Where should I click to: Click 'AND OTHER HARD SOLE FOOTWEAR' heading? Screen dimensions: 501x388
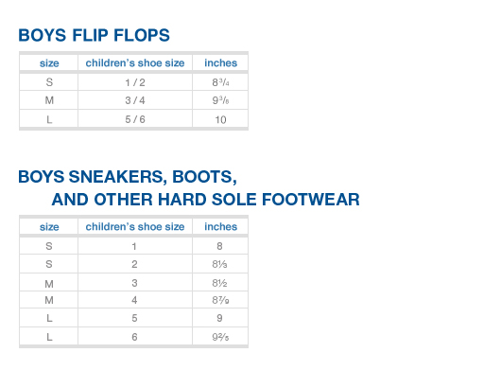point(205,200)
